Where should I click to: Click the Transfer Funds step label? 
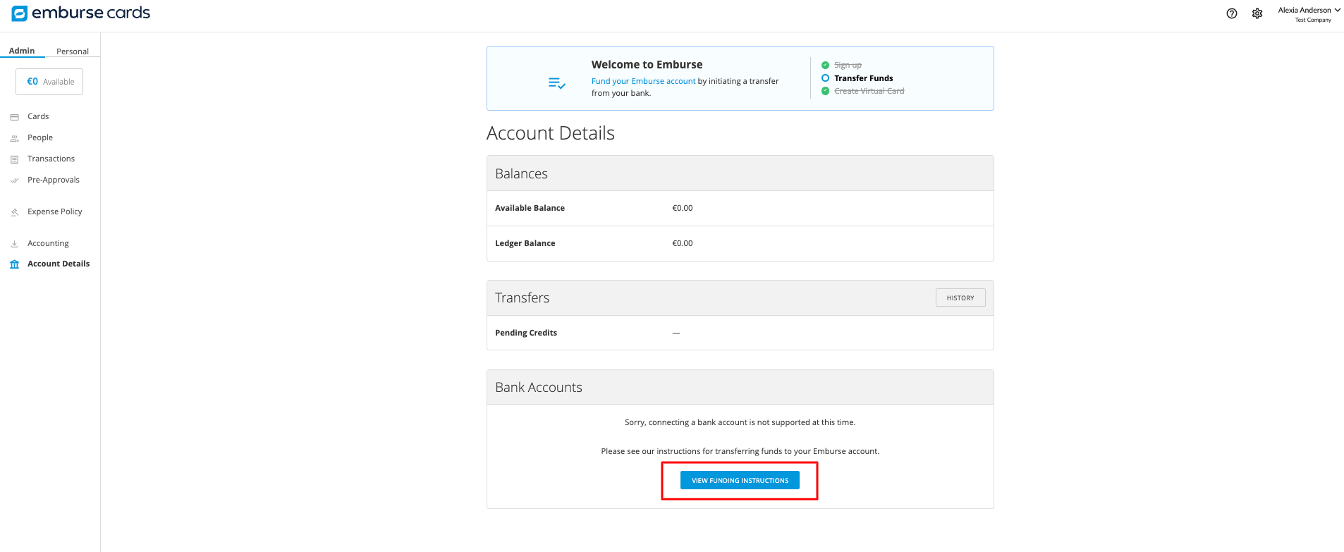(864, 78)
